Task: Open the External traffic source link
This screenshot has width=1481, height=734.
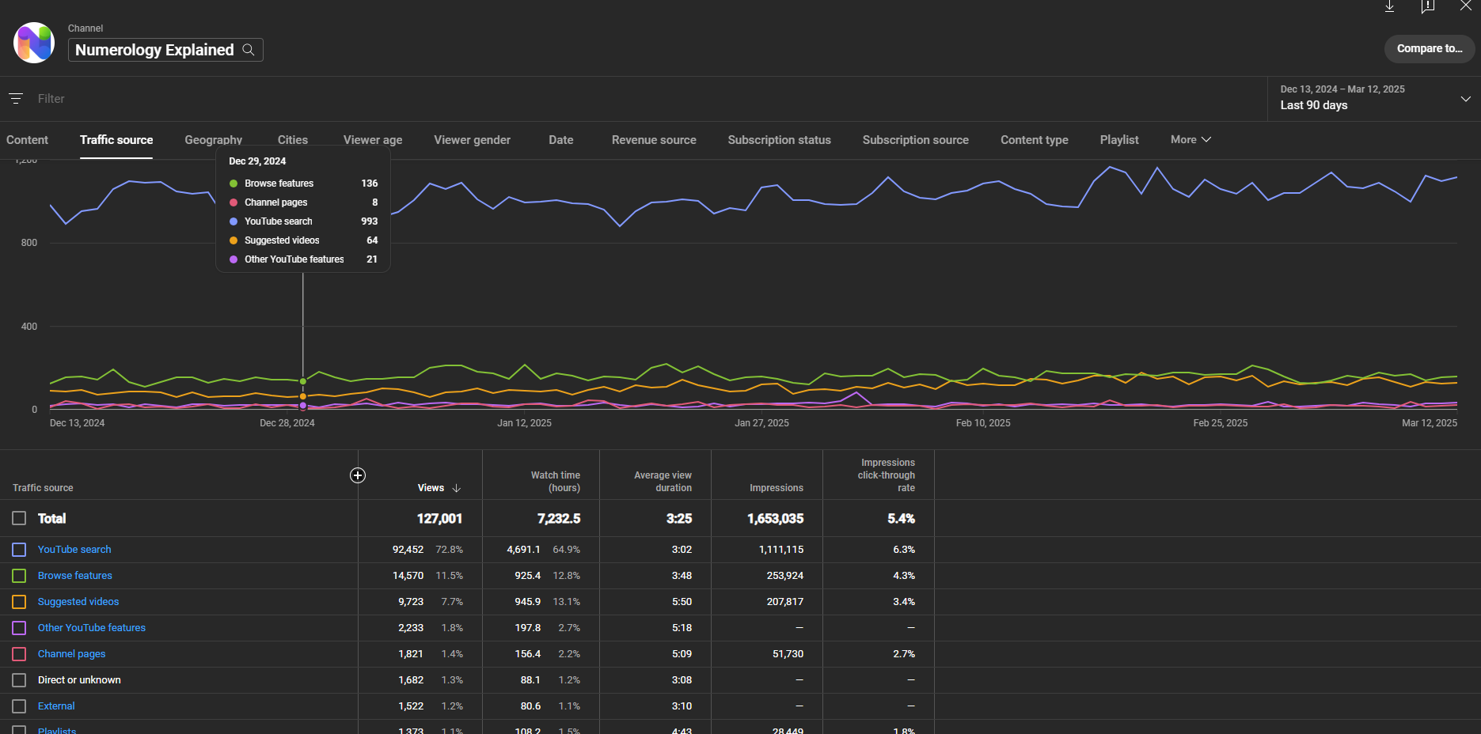Action: (56, 706)
